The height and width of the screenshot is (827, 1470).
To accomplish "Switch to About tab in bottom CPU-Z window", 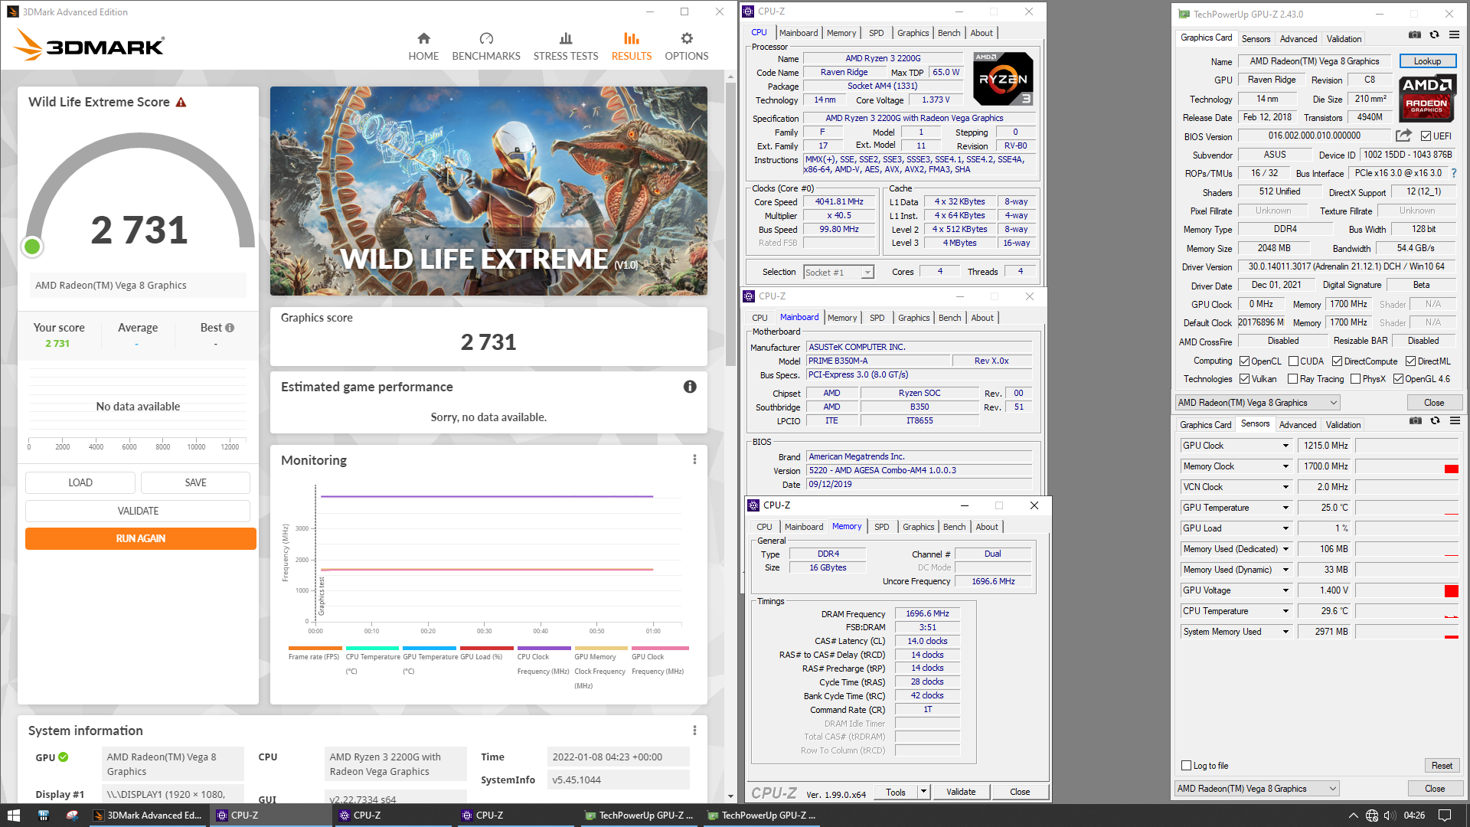I will click(x=986, y=527).
